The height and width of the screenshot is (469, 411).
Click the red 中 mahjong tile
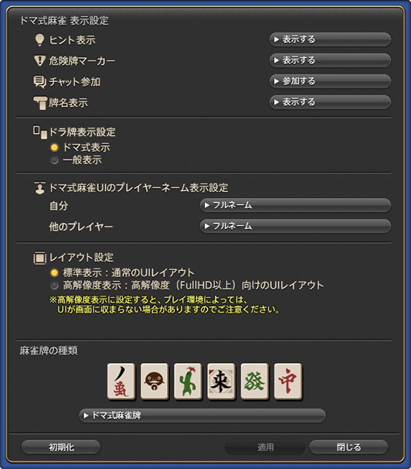287,382
